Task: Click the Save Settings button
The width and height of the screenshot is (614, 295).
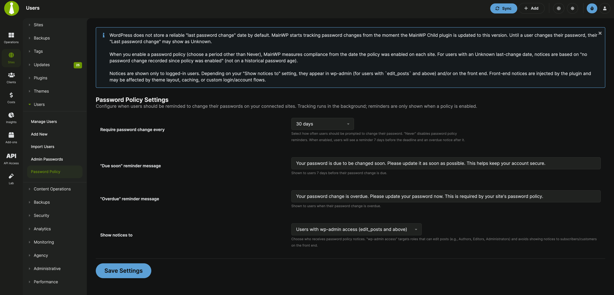Action: pos(123,270)
